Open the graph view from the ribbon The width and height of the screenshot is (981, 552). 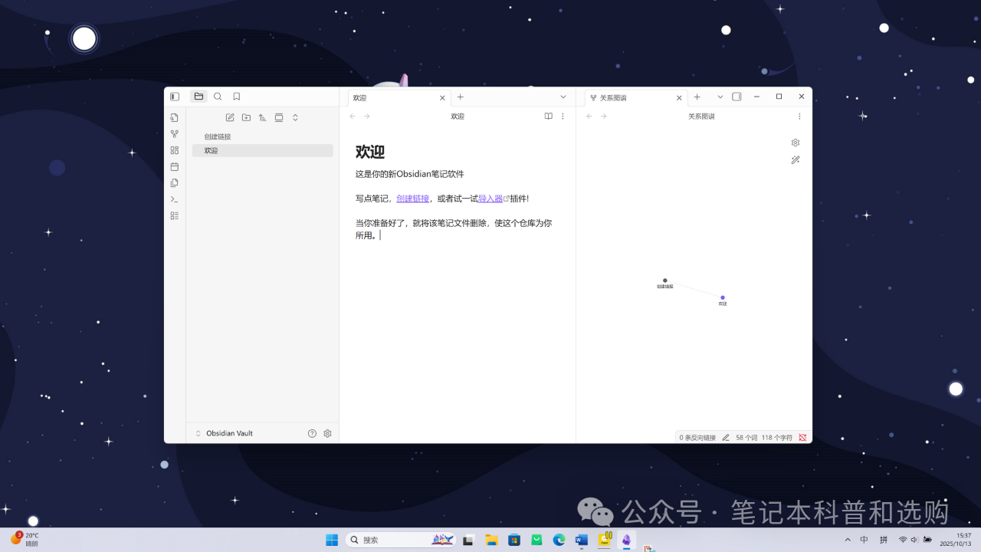click(x=175, y=134)
